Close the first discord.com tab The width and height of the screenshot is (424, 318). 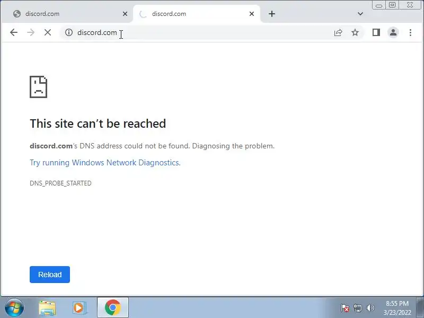click(125, 14)
